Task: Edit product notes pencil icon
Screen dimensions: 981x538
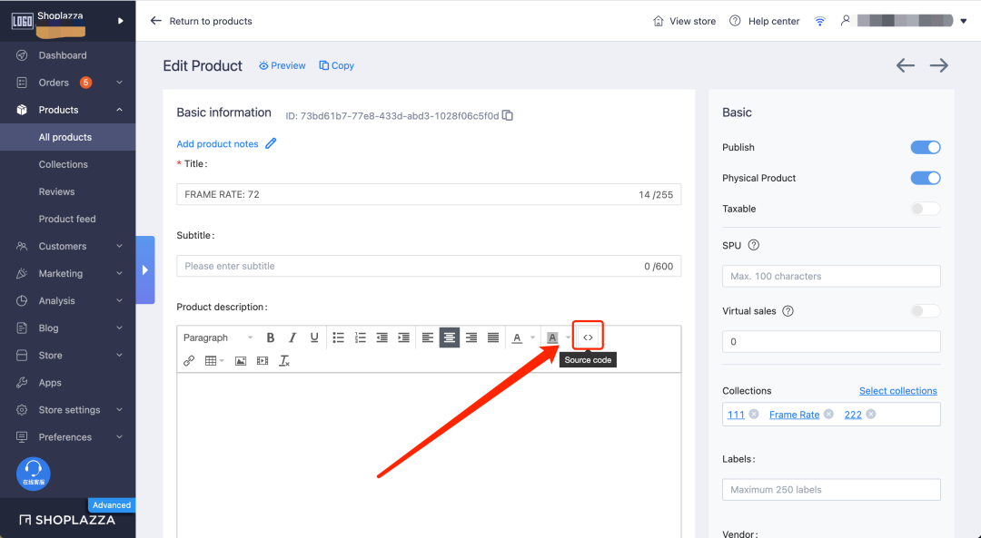Action: coord(271,143)
